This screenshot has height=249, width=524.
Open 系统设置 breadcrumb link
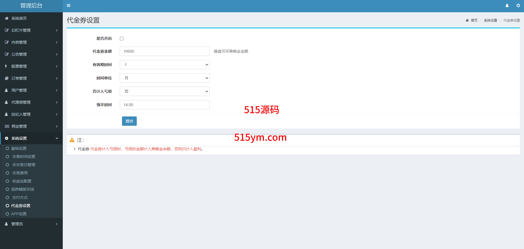click(490, 20)
